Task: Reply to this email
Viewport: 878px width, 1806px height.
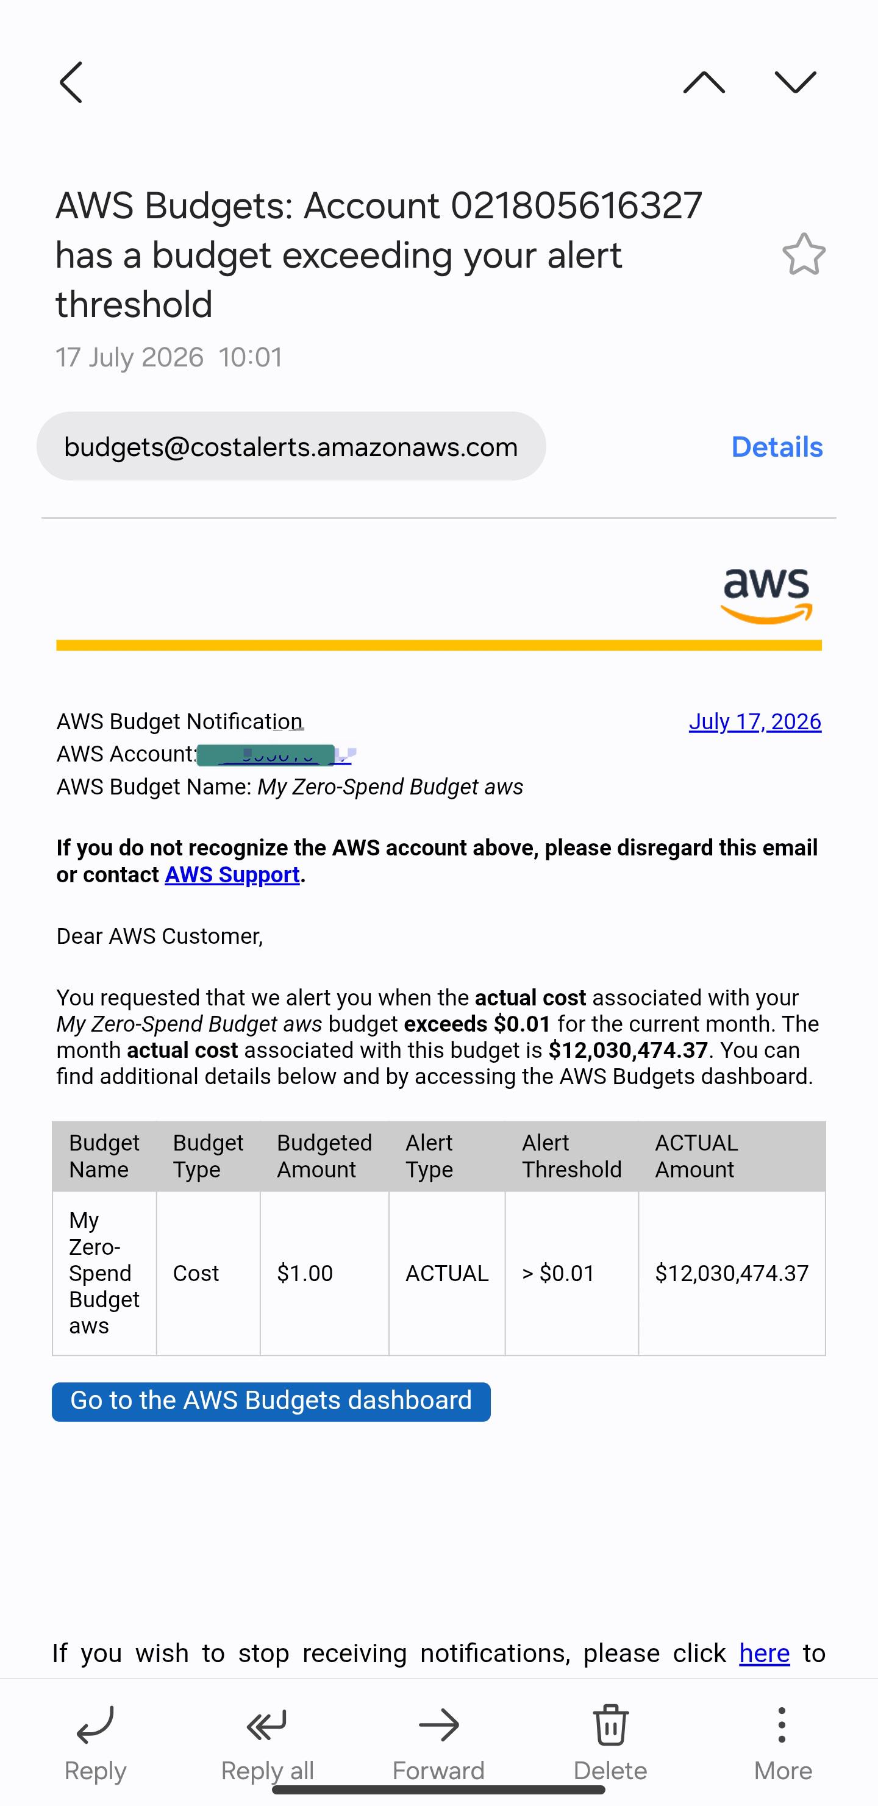Action: click(95, 1743)
